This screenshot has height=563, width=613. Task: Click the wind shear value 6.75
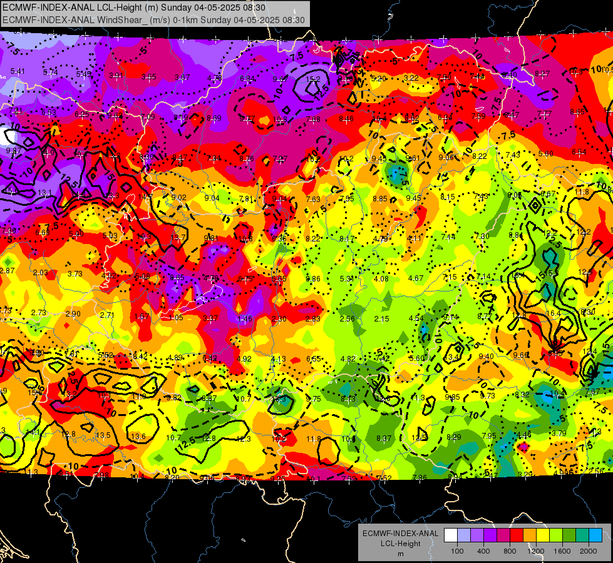[245, 278]
